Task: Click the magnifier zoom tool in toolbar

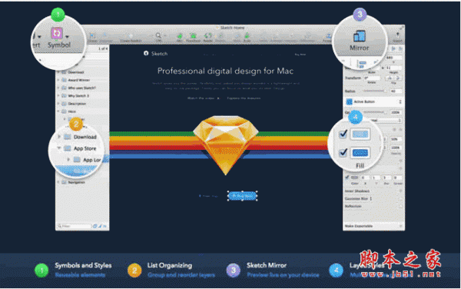Action: 158,35
